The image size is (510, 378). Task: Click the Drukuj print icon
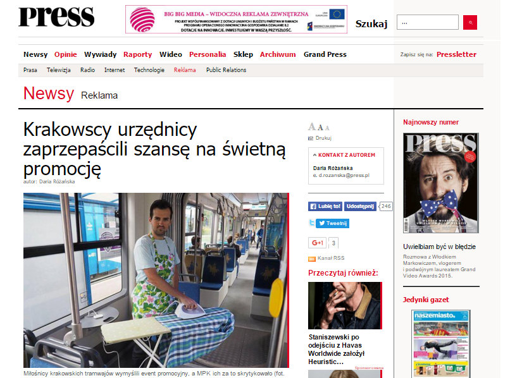point(311,138)
